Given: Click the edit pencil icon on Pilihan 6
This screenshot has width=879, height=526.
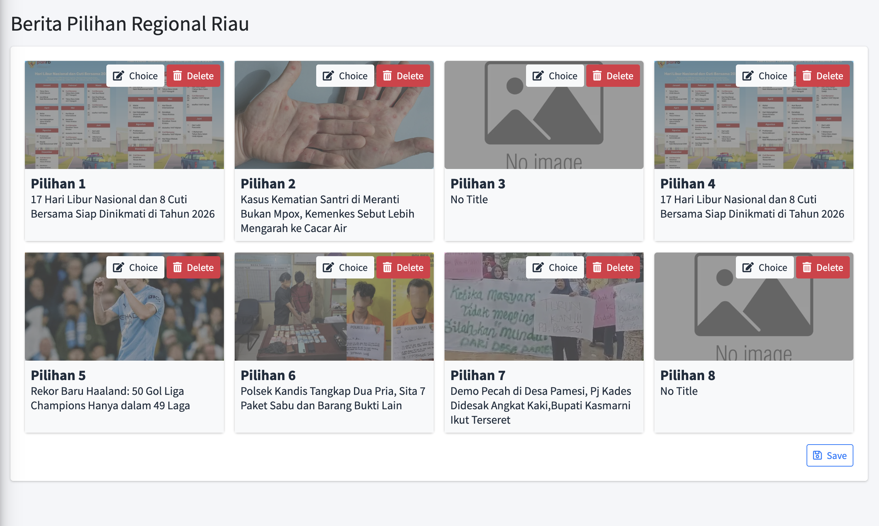Looking at the screenshot, I should tap(328, 267).
